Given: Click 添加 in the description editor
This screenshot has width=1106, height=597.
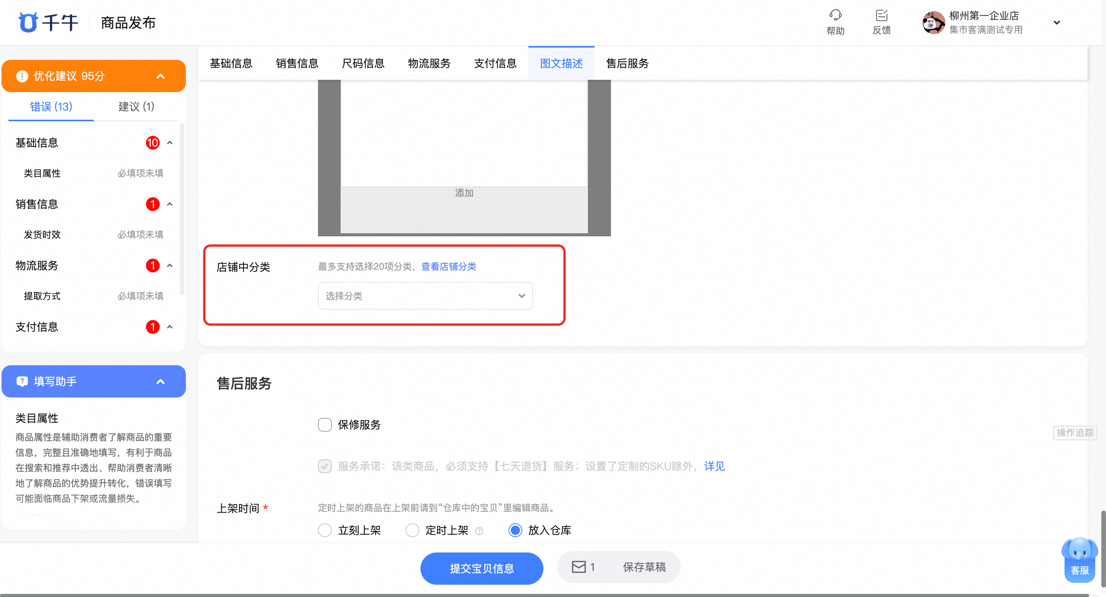Looking at the screenshot, I should (464, 193).
